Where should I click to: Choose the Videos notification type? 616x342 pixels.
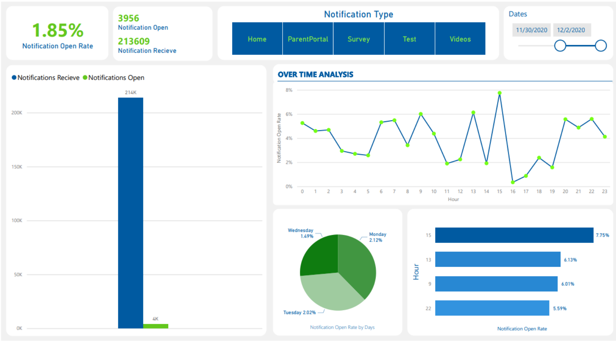point(460,39)
